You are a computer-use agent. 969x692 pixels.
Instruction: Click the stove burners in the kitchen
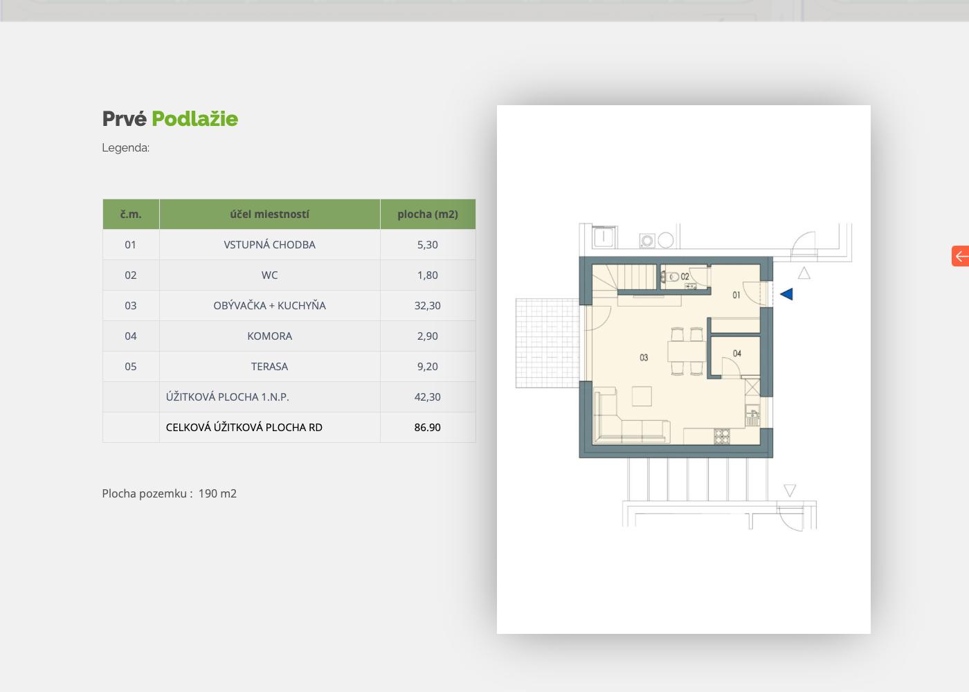click(x=722, y=436)
